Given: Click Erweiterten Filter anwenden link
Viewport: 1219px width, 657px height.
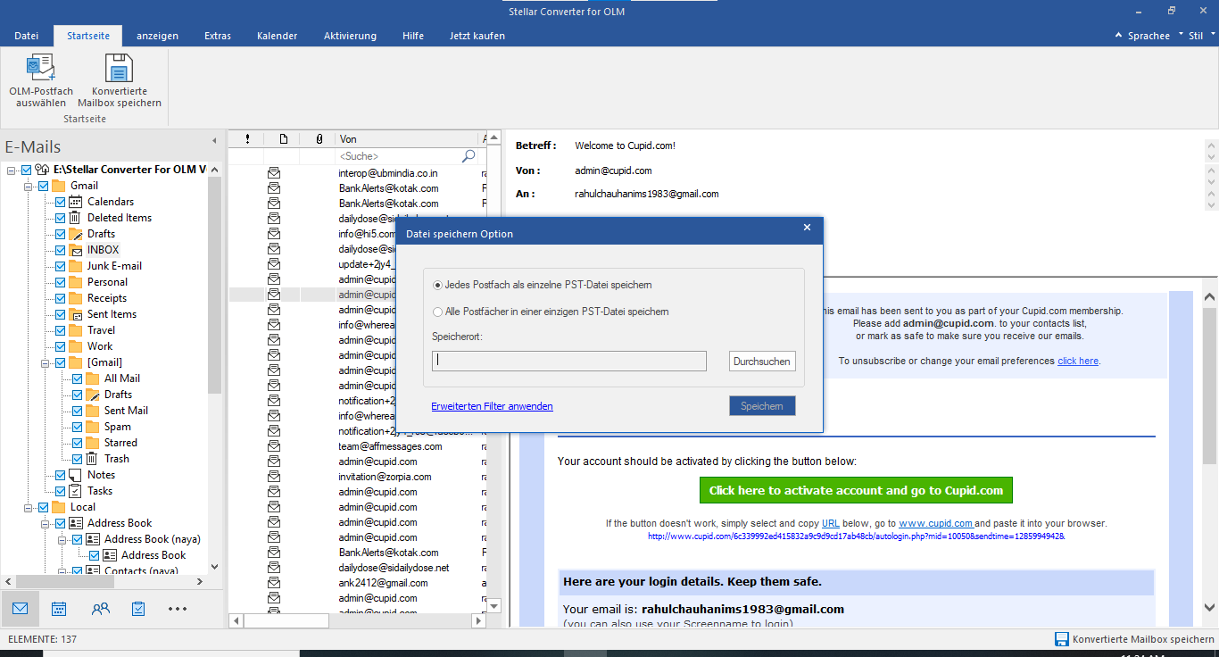Looking at the screenshot, I should [x=492, y=406].
